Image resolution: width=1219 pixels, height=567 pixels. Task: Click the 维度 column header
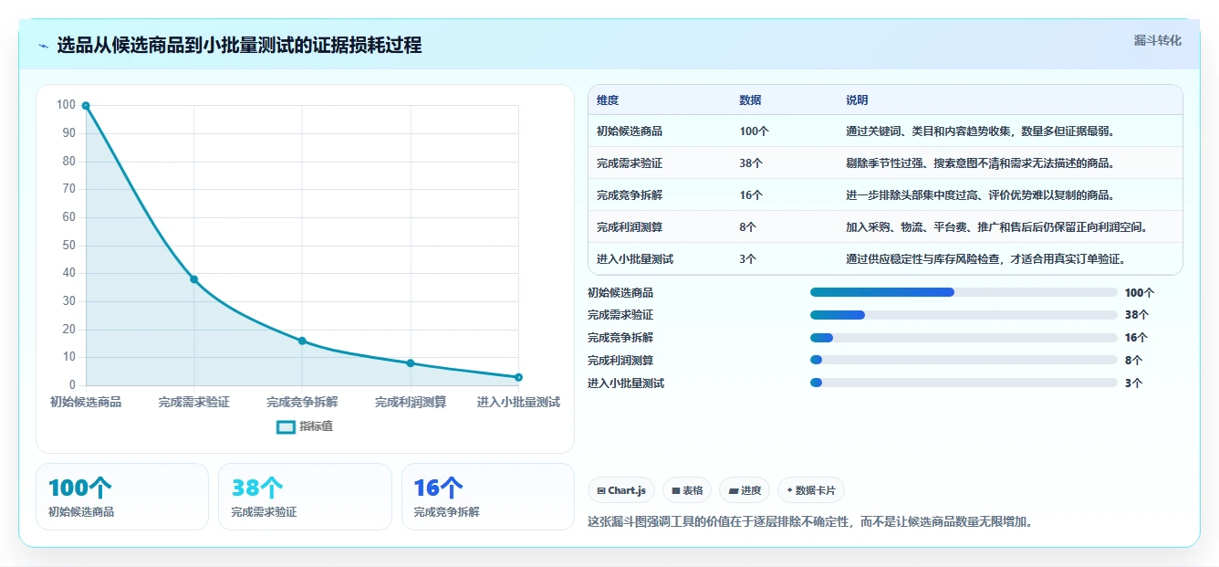click(608, 100)
